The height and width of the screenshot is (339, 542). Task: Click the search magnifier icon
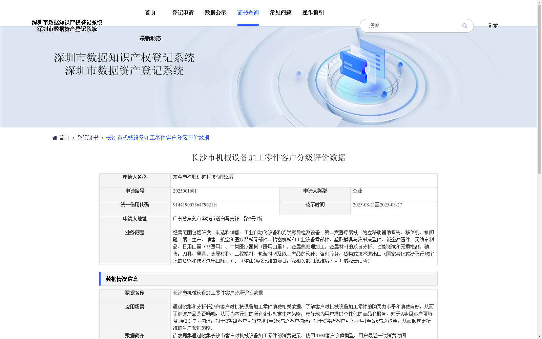[465, 26]
